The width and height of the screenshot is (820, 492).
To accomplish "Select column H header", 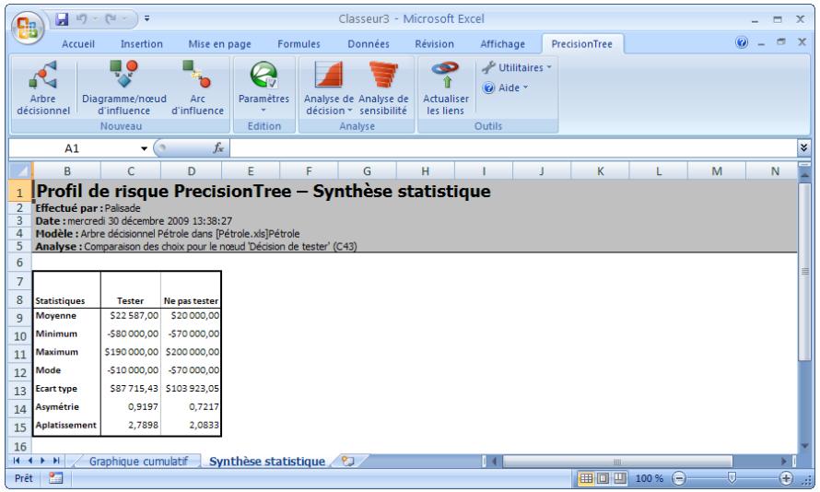I will (x=425, y=171).
